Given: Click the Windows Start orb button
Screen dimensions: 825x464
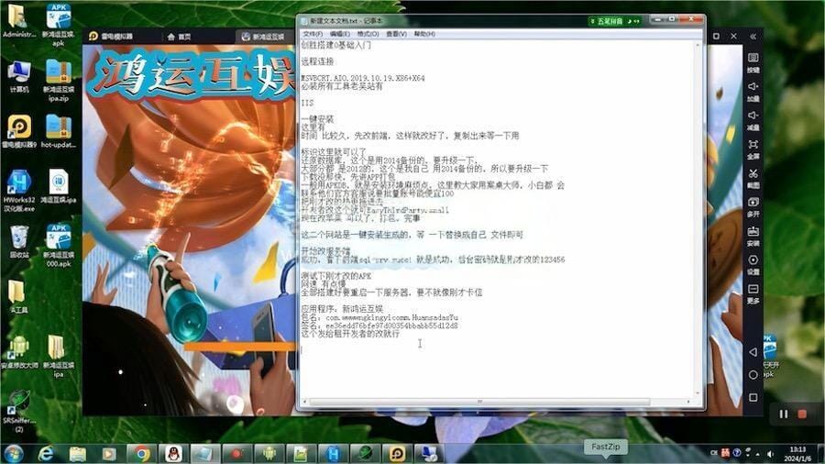Looking at the screenshot, I should click(x=13, y=454).
